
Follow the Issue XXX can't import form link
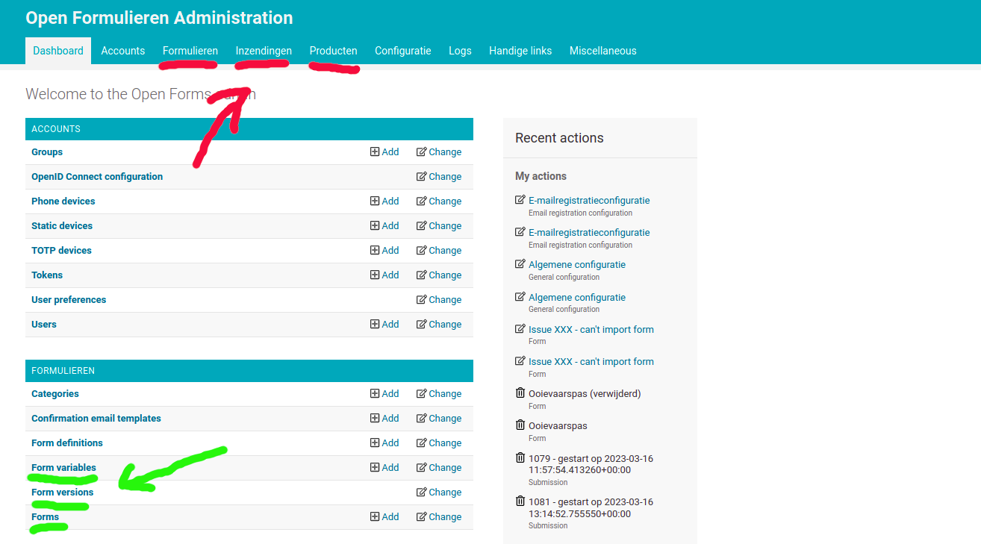click(591, 329)
